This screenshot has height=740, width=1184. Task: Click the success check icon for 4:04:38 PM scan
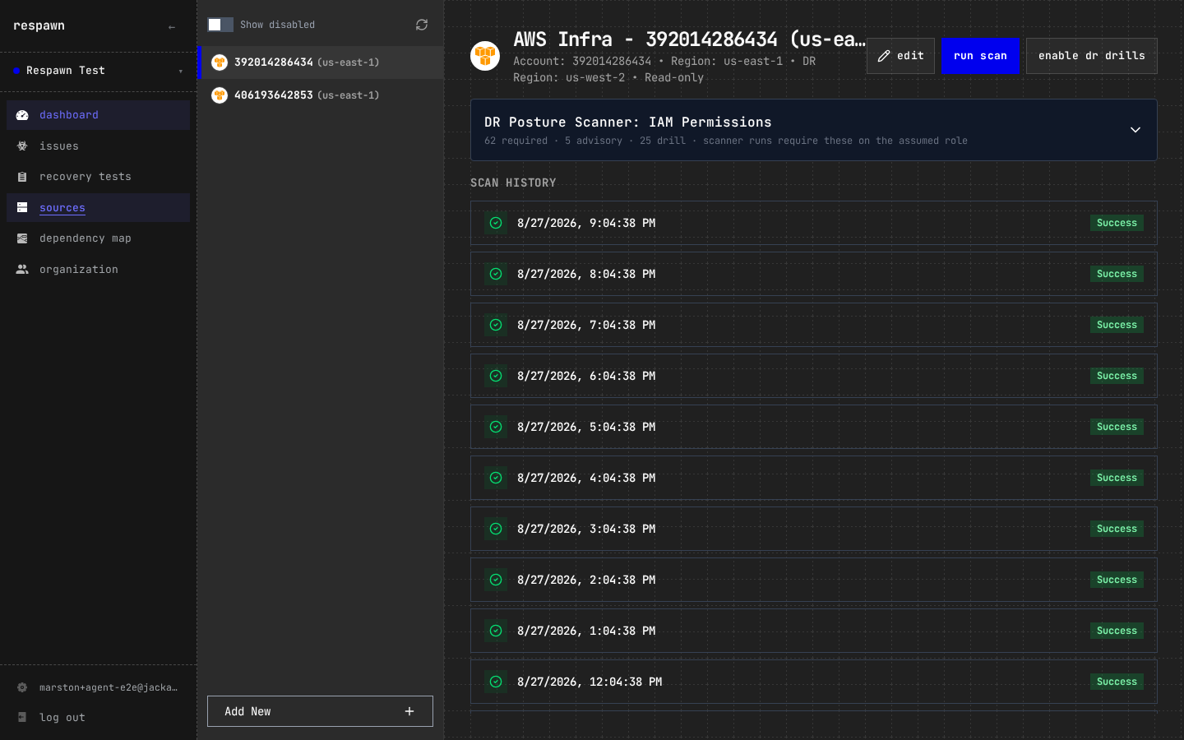[x=496, y=478]
